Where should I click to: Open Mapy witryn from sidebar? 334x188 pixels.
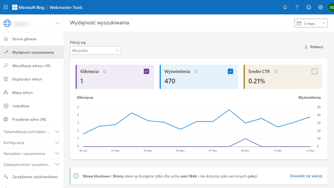coord(23,93)
